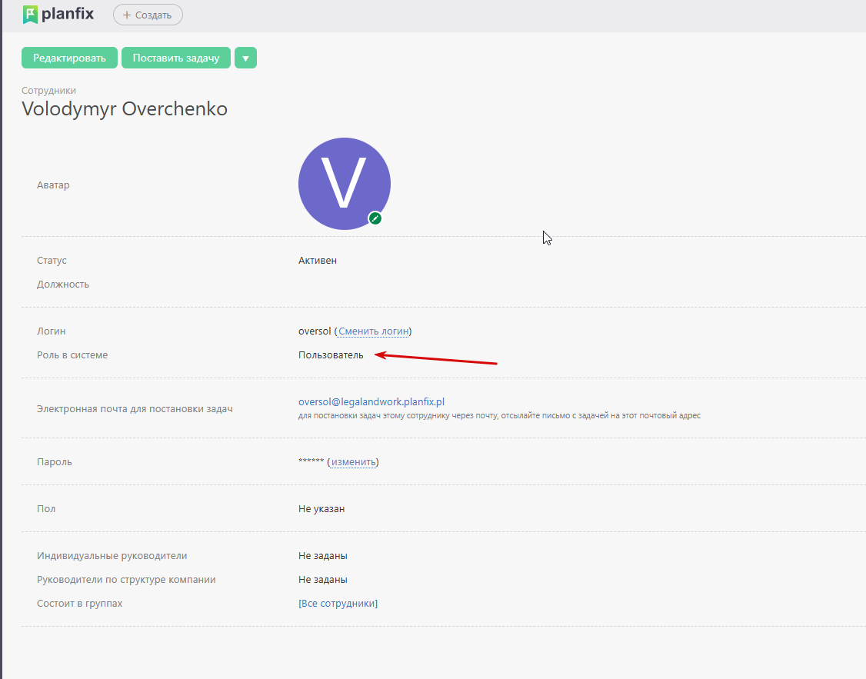Click the Редактировать button
Image resolution: width=866 pixels, height=679 pixels.
pyautogui.click(x=69, y=58)
